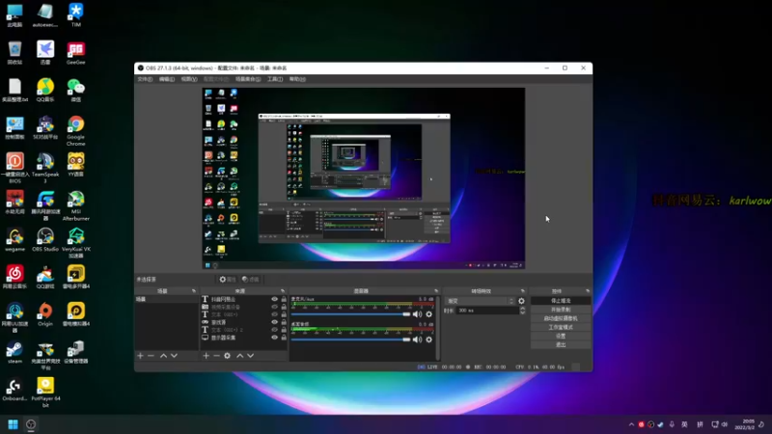
Task: Open the wegame desktop icon
Action: (x=14, y=239)
